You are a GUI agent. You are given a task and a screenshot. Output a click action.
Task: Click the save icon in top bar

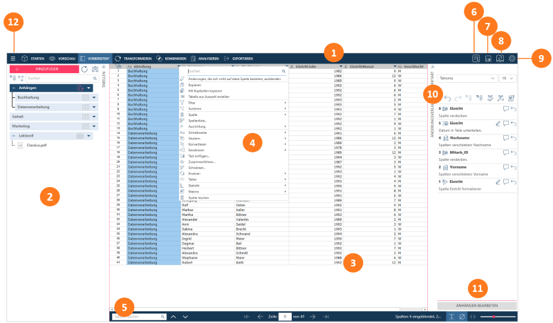(x=488, y=59)
